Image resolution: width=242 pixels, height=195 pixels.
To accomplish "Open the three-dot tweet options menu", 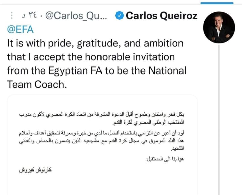I will (12, 16).
